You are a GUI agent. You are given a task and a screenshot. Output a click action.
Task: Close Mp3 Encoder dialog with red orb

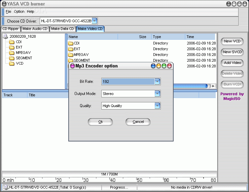170,66
